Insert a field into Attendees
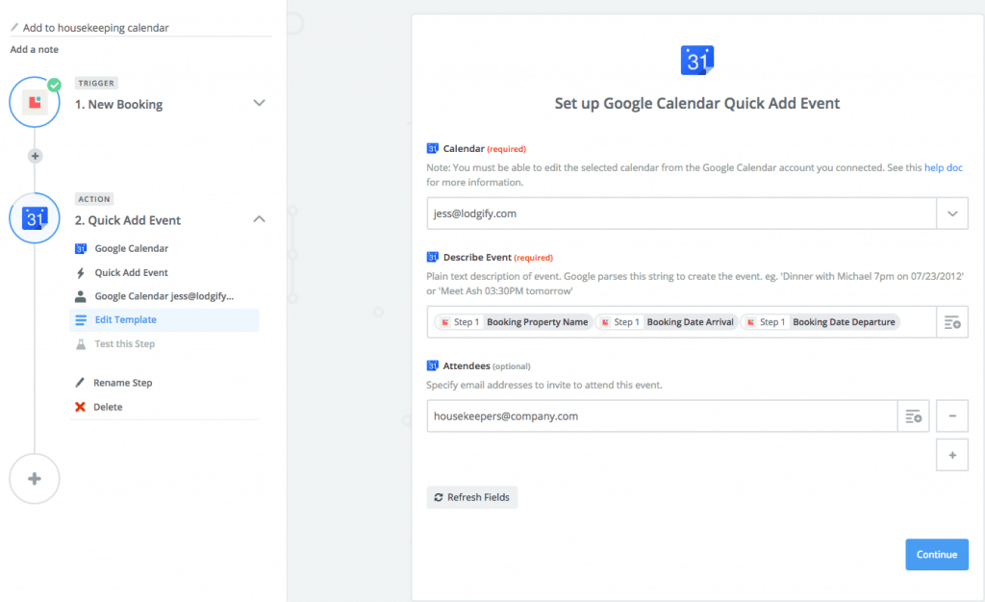 click(x=914, y=416)
